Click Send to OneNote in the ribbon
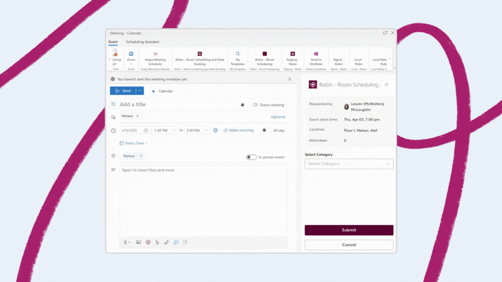Viewport: 502px width, 282px height. [x=316, y=58]
